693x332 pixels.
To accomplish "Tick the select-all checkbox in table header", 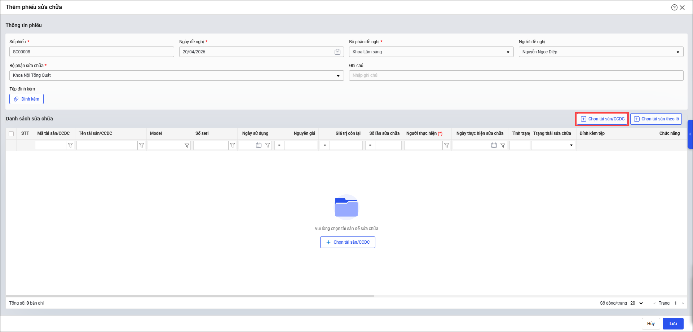I will coord(11,134).
